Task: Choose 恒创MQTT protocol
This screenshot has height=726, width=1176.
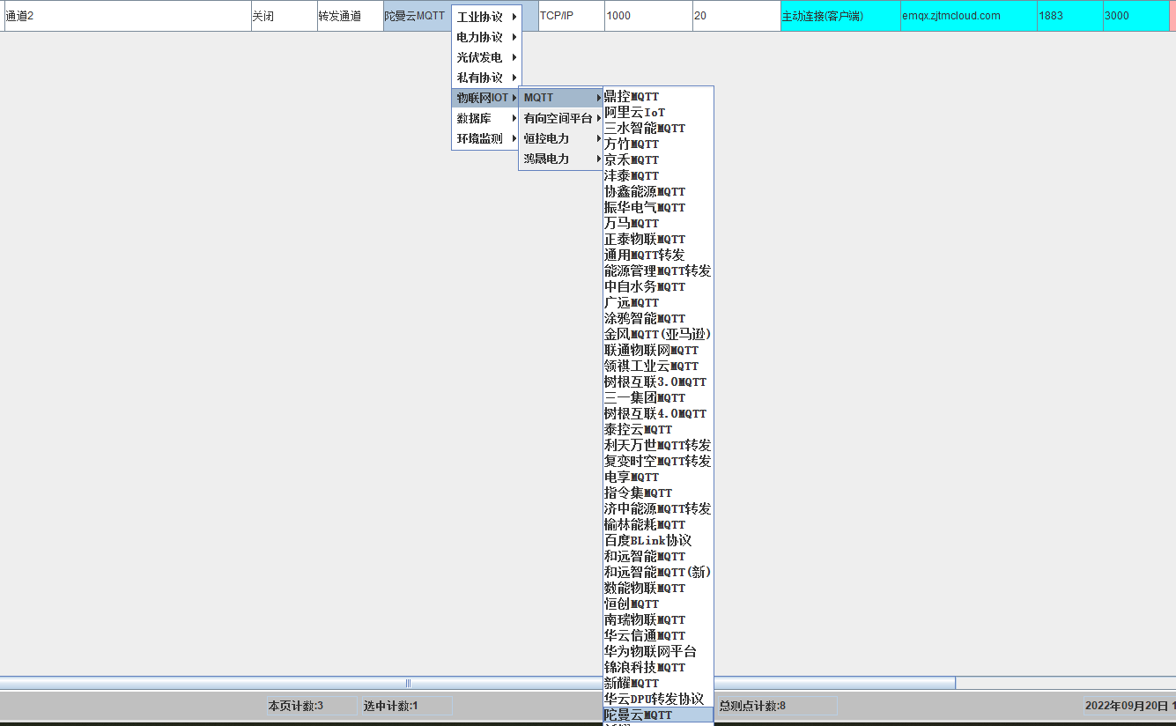Action: coord(658,604)
